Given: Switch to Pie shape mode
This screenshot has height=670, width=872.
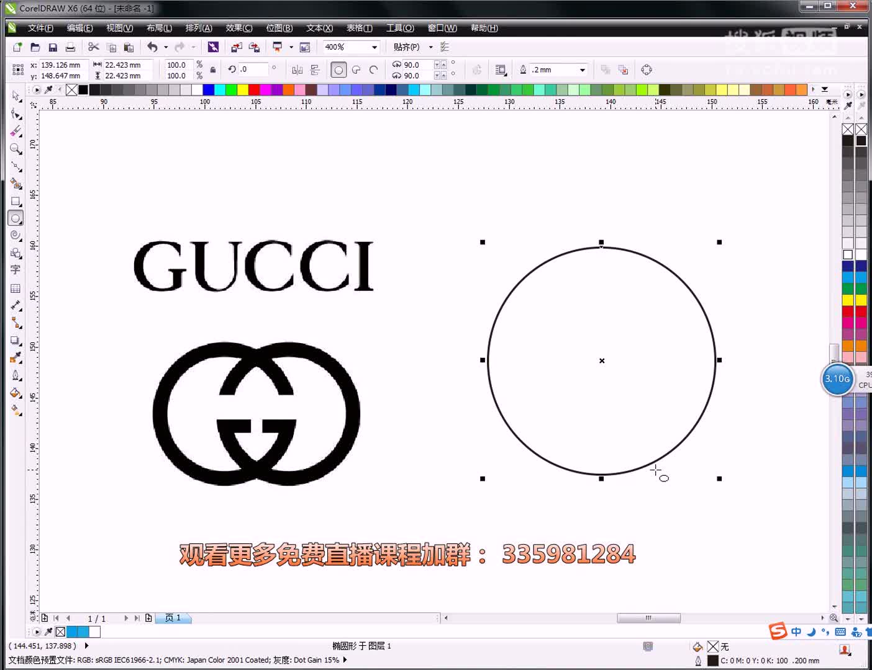Looking at the screenshot, I should tap(357, 70).
